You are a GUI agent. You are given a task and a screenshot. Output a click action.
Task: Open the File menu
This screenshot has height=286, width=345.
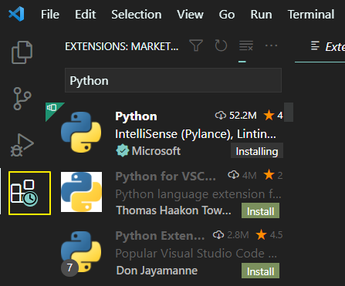click(50, 15)
